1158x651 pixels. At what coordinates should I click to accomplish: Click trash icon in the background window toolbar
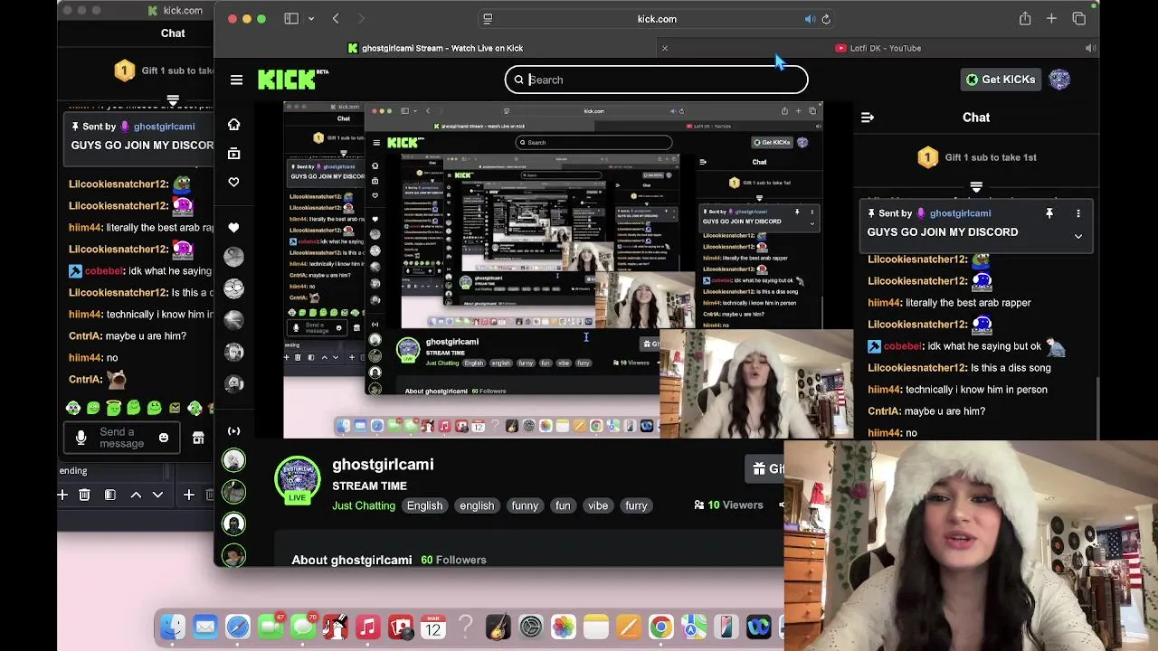pyautogui.click(x=84, y=495)
